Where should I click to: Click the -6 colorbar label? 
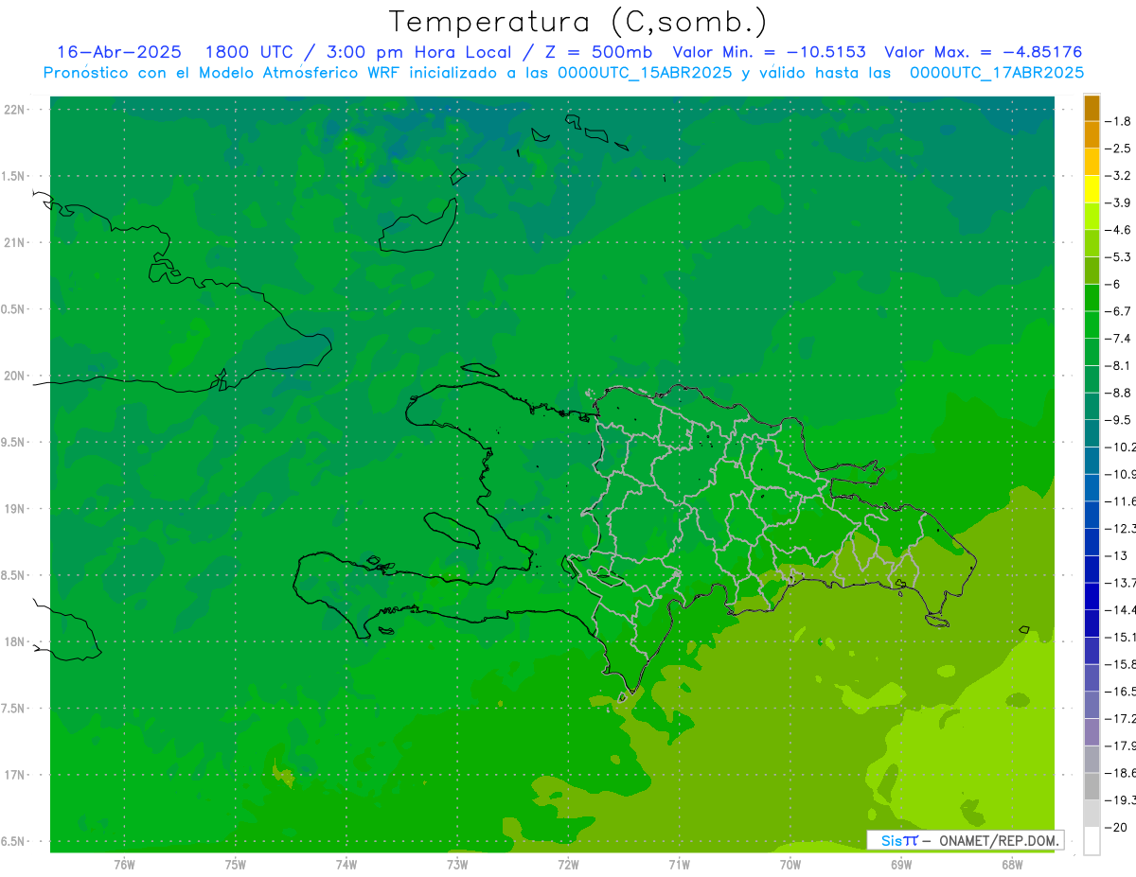(x=1113, y=284)
